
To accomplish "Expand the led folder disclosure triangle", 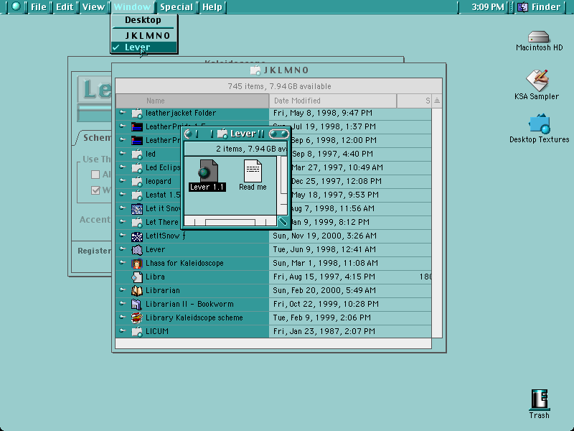I will click(x=122, y=154).
